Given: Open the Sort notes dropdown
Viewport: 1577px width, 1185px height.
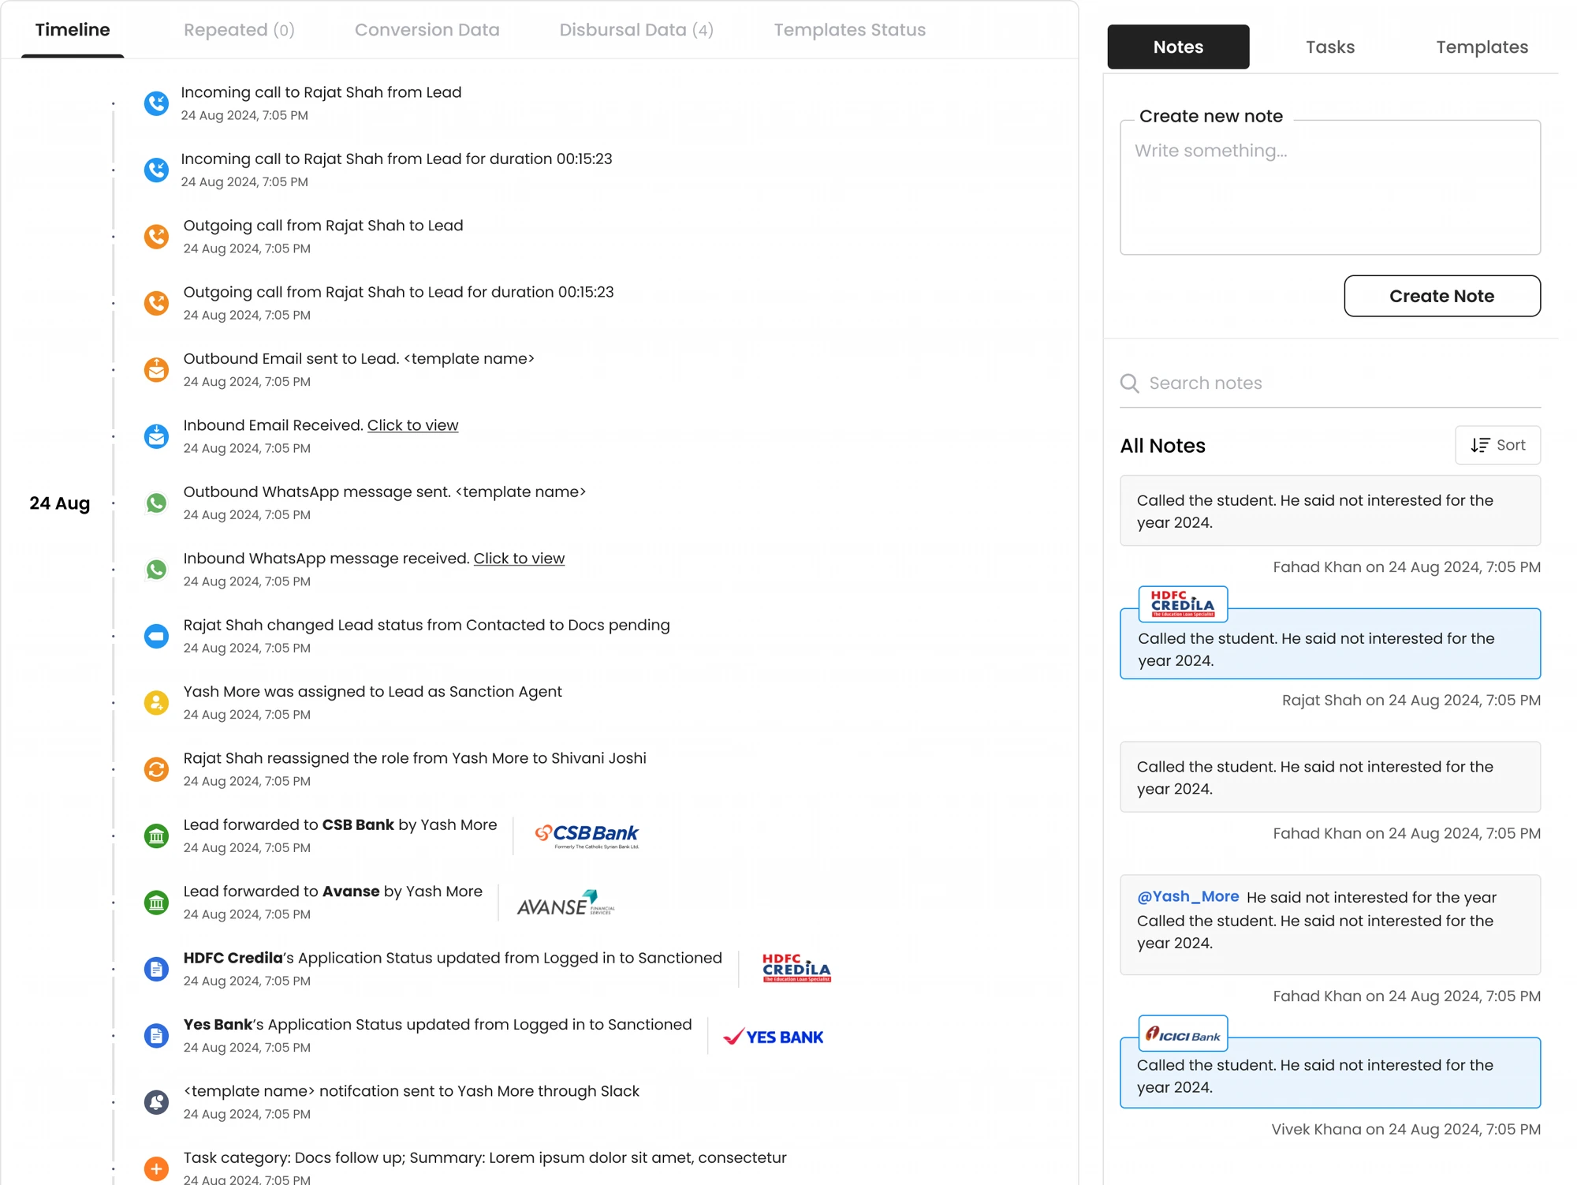Looking at the screenshot, I should click(1497, 445).
